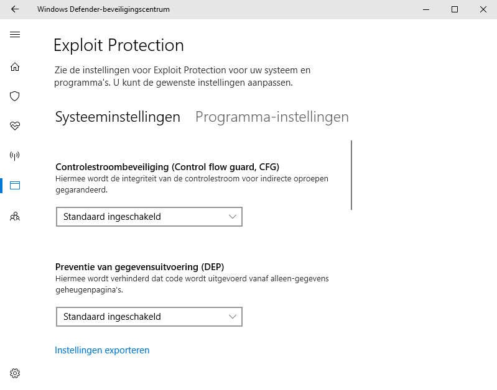Click the Exploit Protection page heading
This screenshot has width=497, height=390.
[x=119, y=45]
